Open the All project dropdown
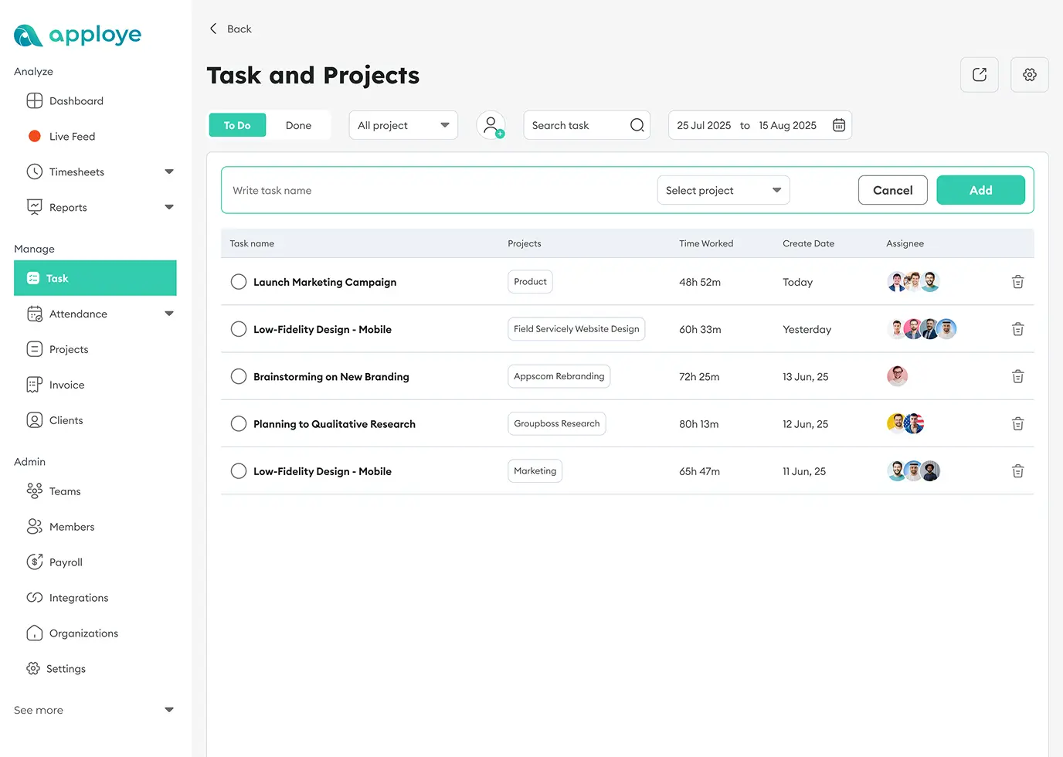Image resolution: width=1063 pixels, height=757 pixels. click(402, 124)
